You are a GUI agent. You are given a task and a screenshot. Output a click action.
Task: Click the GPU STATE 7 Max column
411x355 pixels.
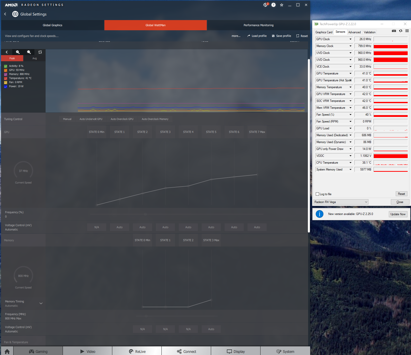tap(257, 132)
